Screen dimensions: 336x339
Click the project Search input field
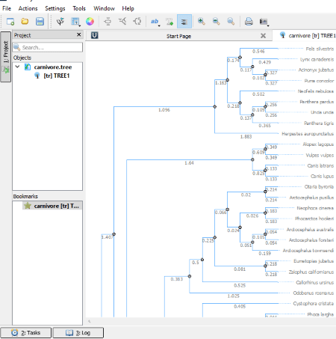tap(48, 47)
